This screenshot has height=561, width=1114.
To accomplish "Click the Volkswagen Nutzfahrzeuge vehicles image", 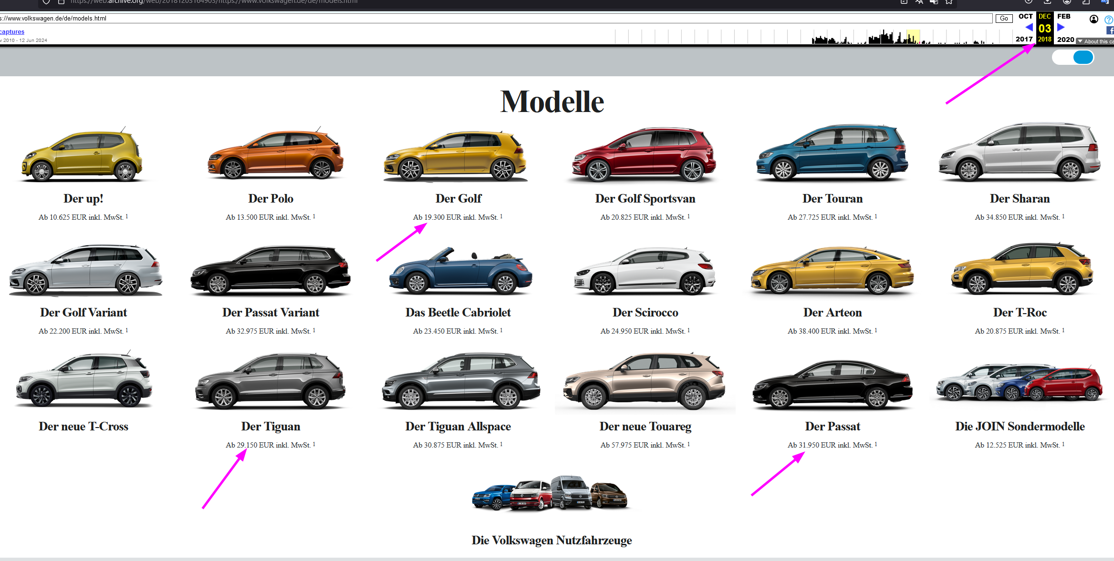I will click(550, 493).
